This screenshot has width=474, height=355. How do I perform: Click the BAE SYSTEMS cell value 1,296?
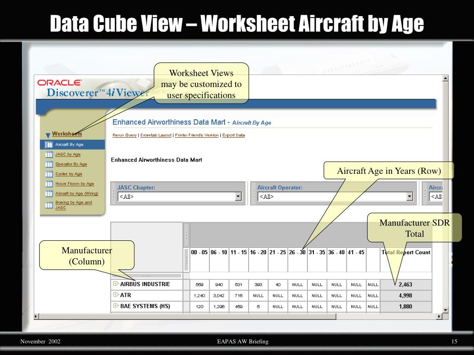pos(219,306)
